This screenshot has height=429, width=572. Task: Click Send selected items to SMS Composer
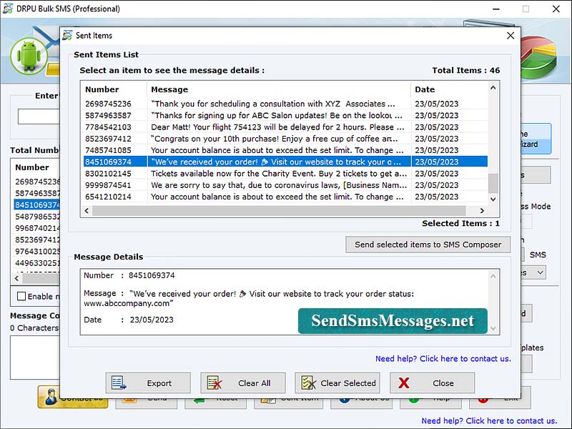coord(428,244)
